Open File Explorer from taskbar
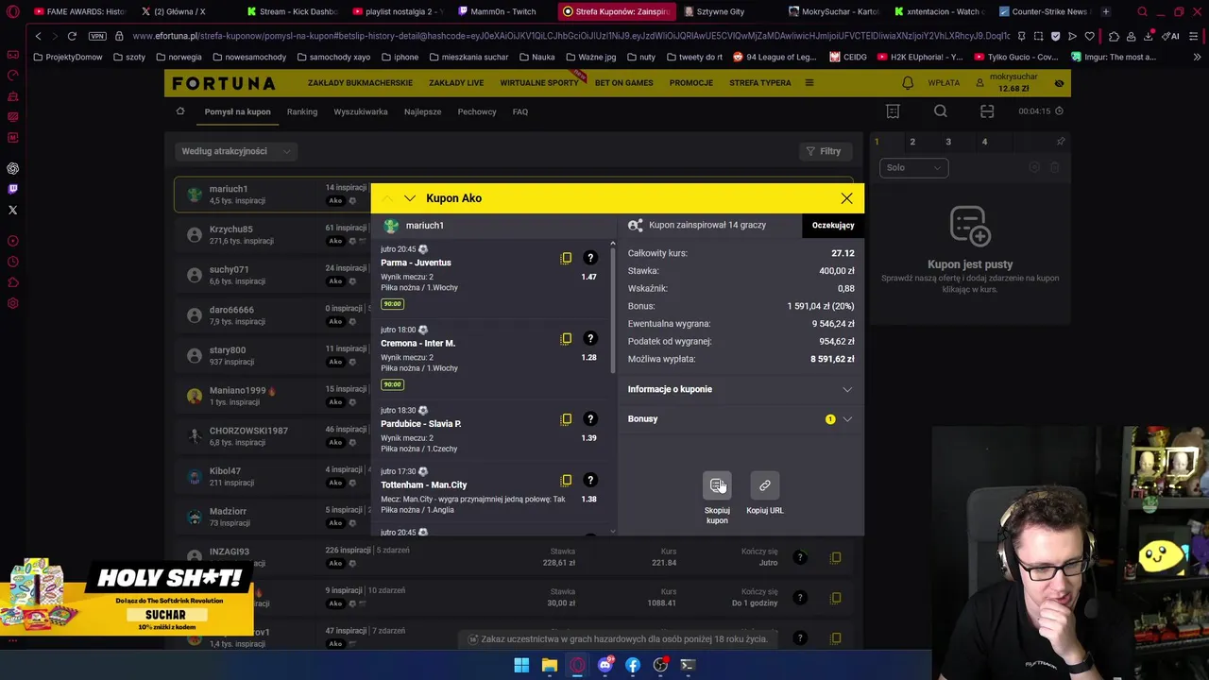Viewport: 1209px width, 680px height. click(x=549, y=665)
